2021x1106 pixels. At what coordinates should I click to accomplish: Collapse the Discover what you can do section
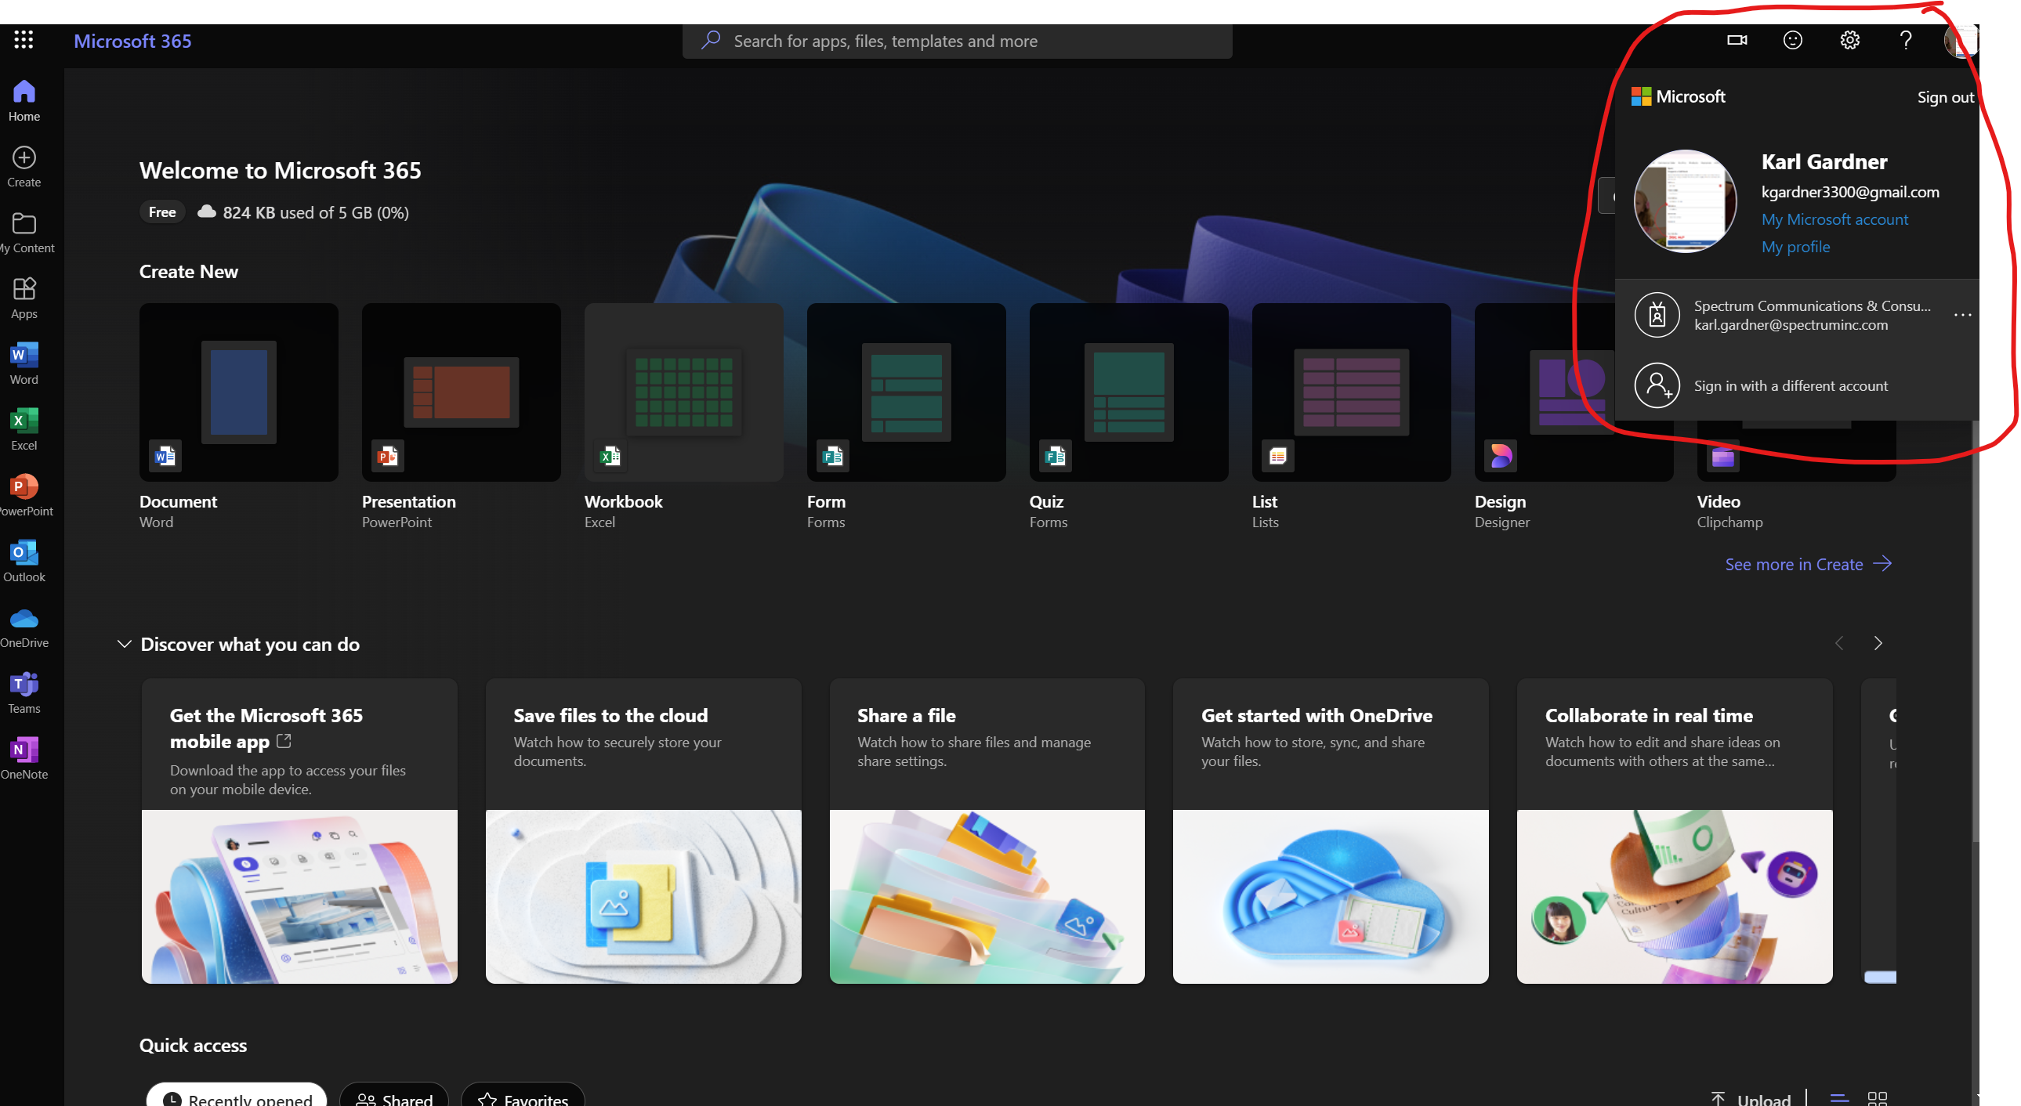click(123, 644)
